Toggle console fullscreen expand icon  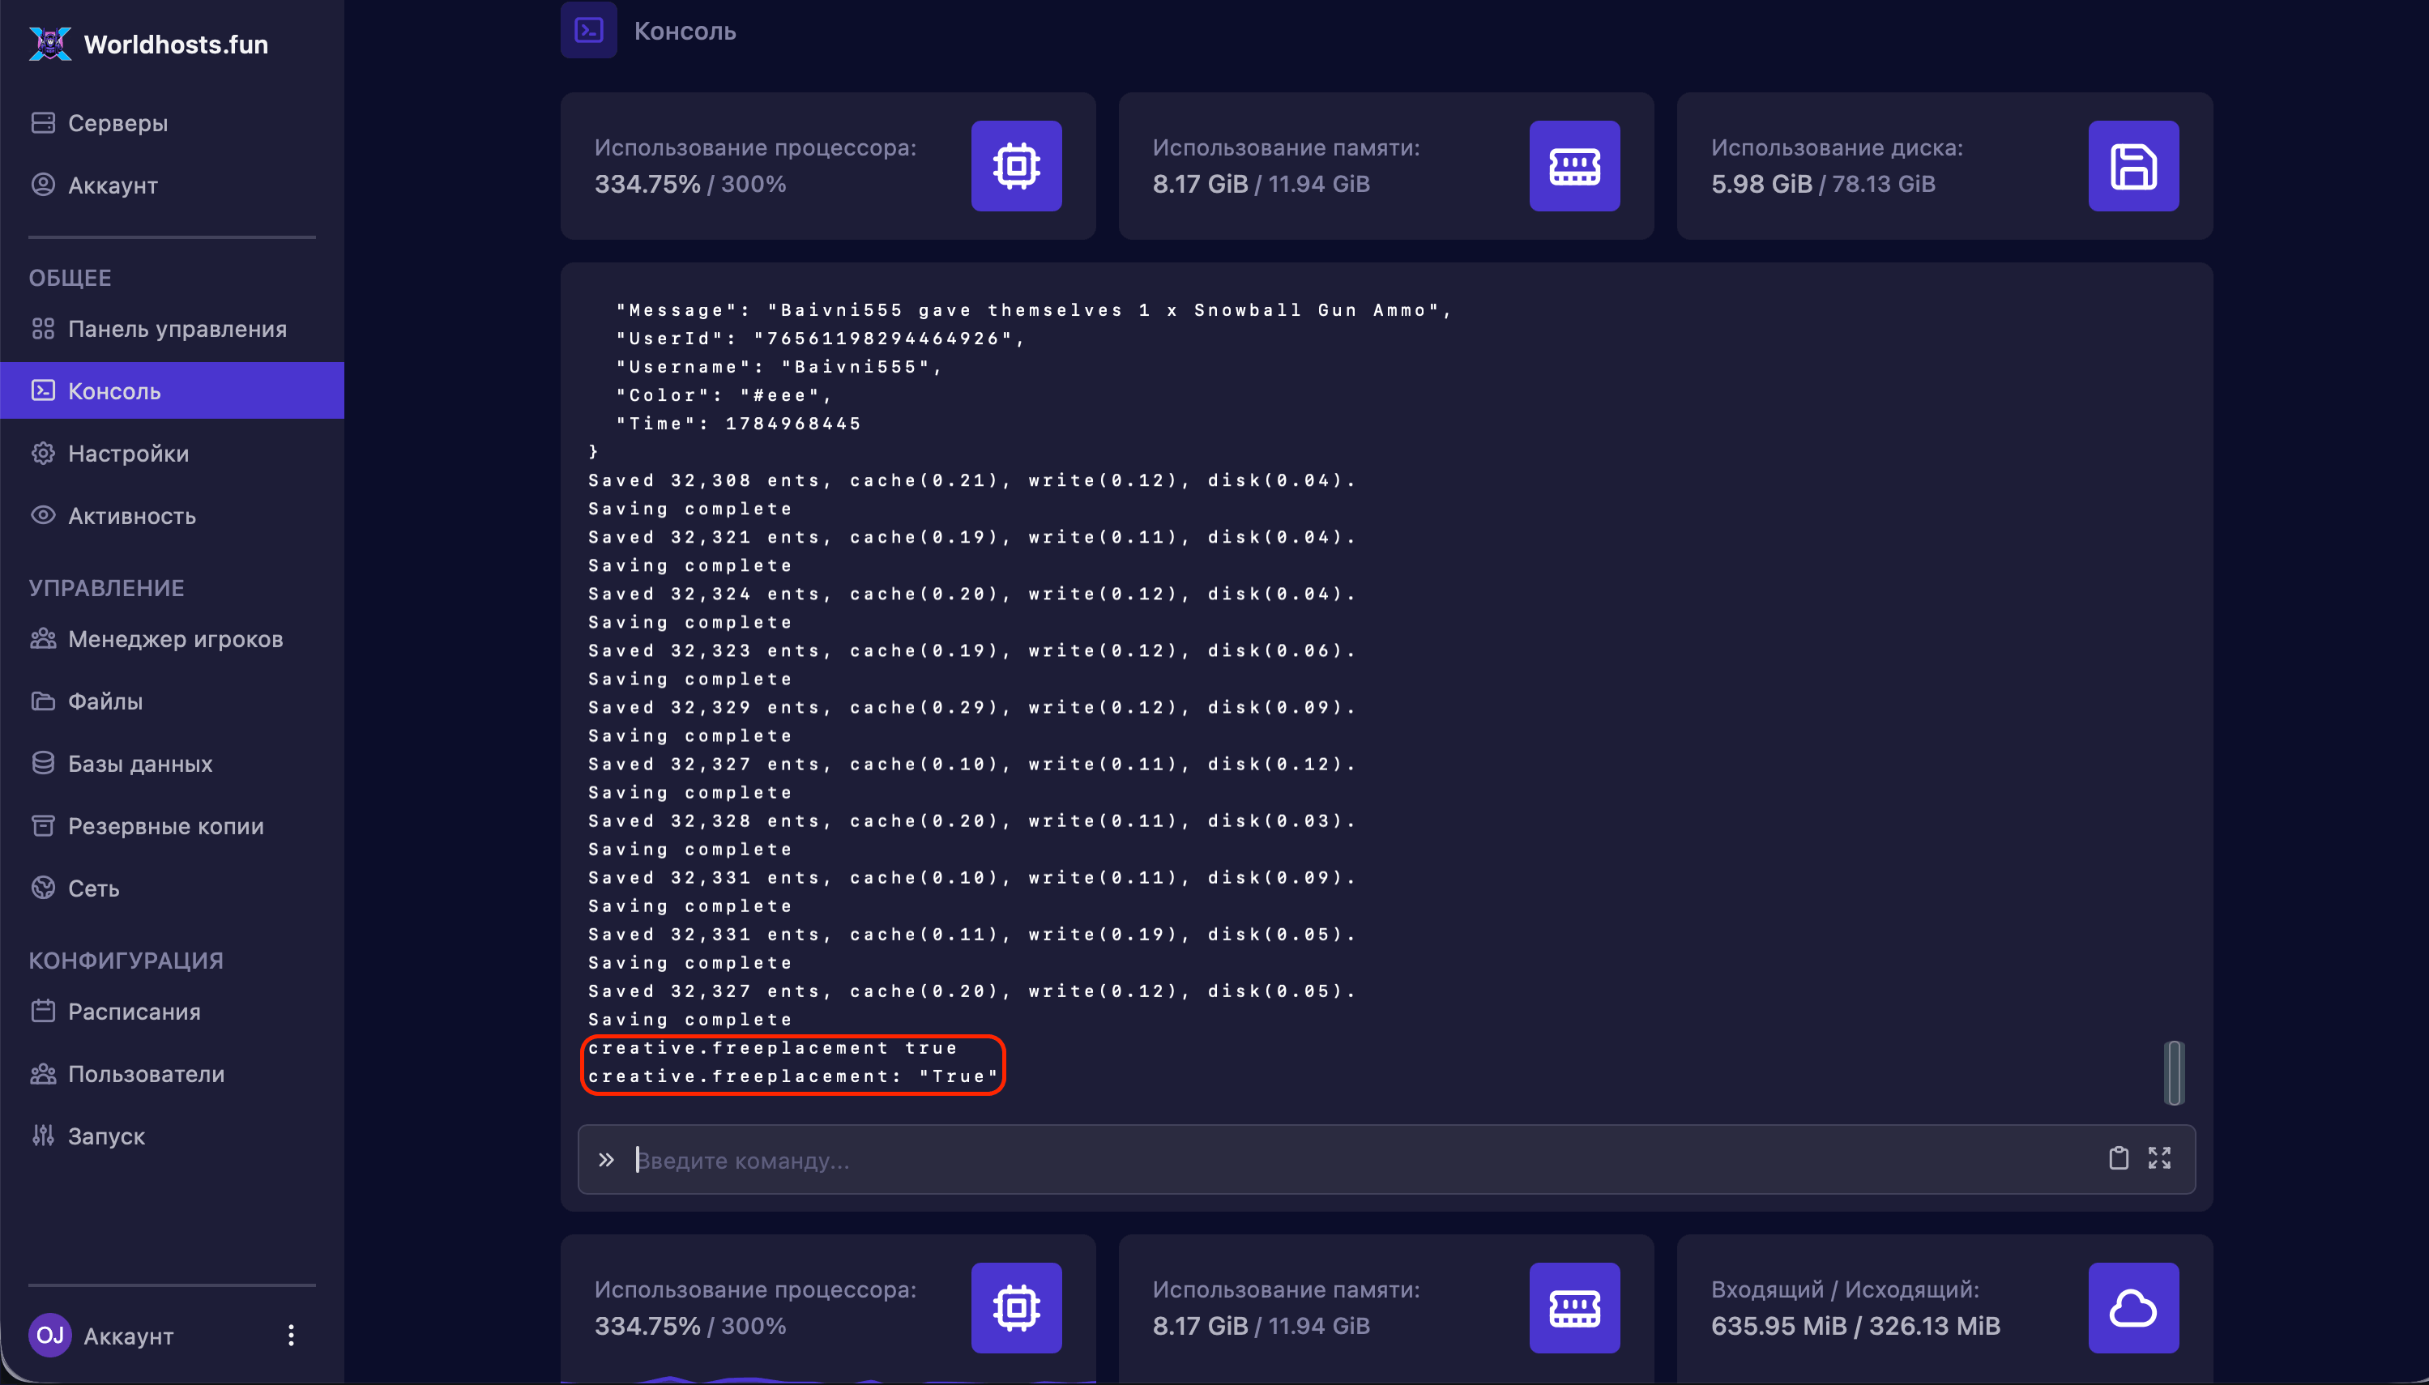tap(2160, 1157)
